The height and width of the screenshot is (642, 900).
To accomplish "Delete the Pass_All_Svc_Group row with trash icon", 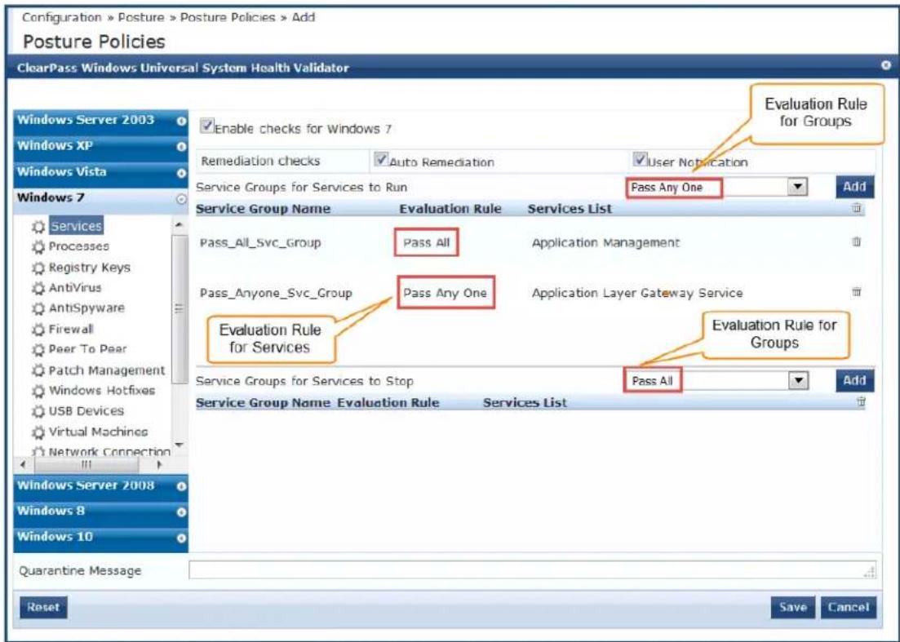I will click(857, 241).
